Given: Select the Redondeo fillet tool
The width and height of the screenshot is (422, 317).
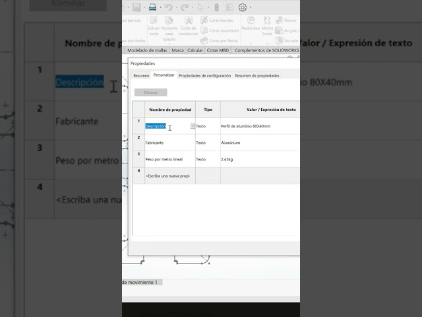Looking at the screenshot, I should click(x=251, y=24).
